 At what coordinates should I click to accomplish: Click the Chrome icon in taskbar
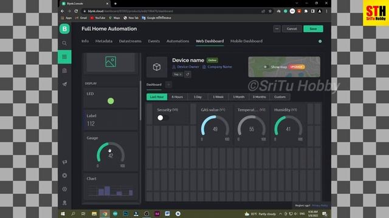click(x=105, y=214)
